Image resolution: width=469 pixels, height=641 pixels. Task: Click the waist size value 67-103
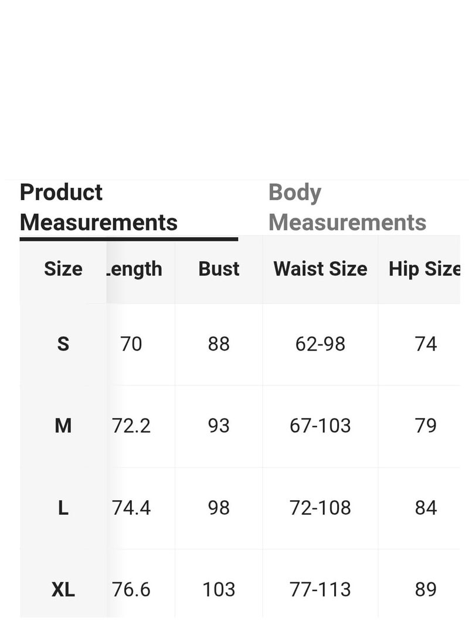pyautogui.click(x=321, y=426)
